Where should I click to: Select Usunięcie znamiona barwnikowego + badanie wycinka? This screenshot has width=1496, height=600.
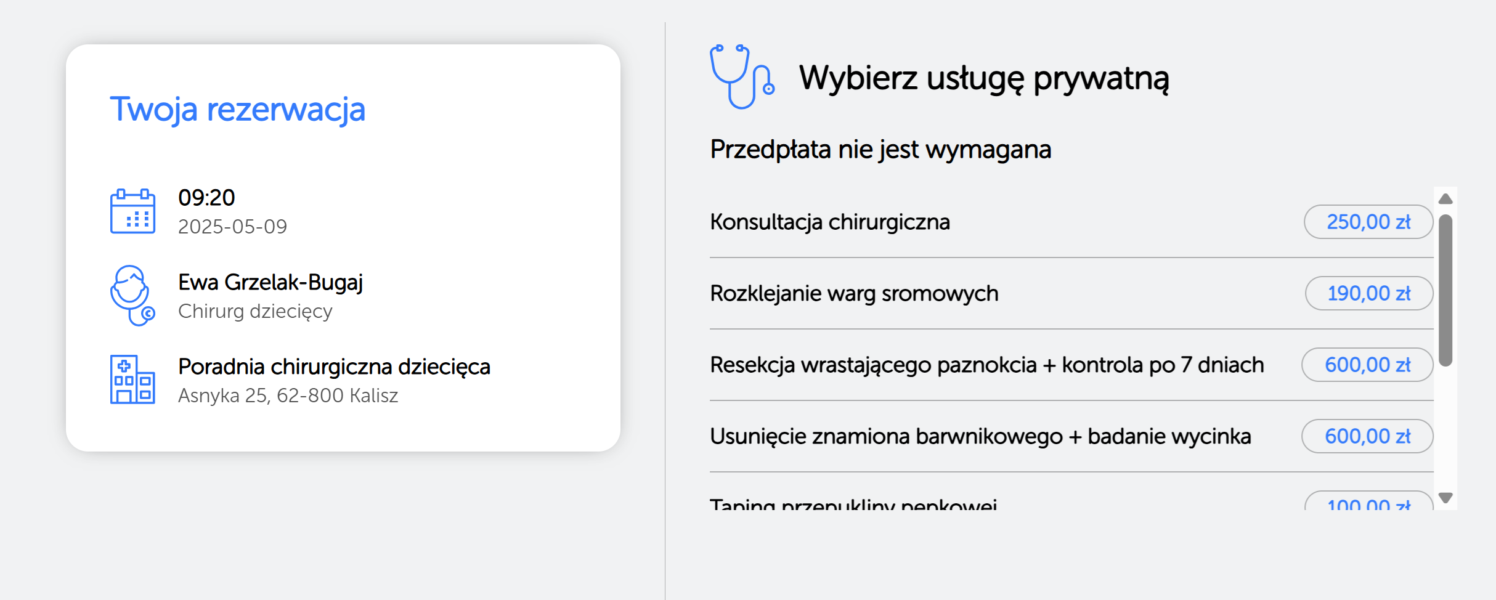coord(980,436)
